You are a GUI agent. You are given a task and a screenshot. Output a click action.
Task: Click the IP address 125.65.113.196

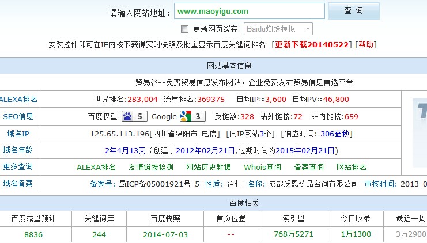119,134
